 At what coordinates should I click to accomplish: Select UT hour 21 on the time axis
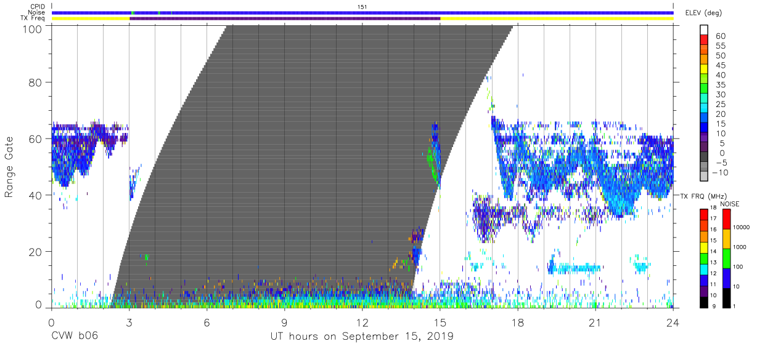pyautogui.click(x=595, y=323)
